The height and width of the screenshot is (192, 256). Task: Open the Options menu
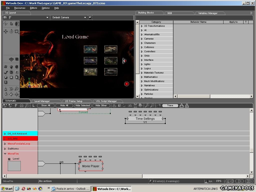45,8
